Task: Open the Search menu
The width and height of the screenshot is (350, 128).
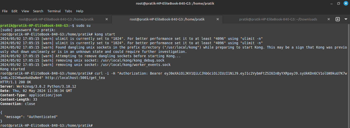Action: 38,11
